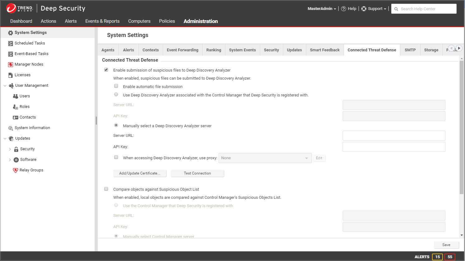Click the Roles icon in sidebar

pyautogui.click(x=16, y=107)
